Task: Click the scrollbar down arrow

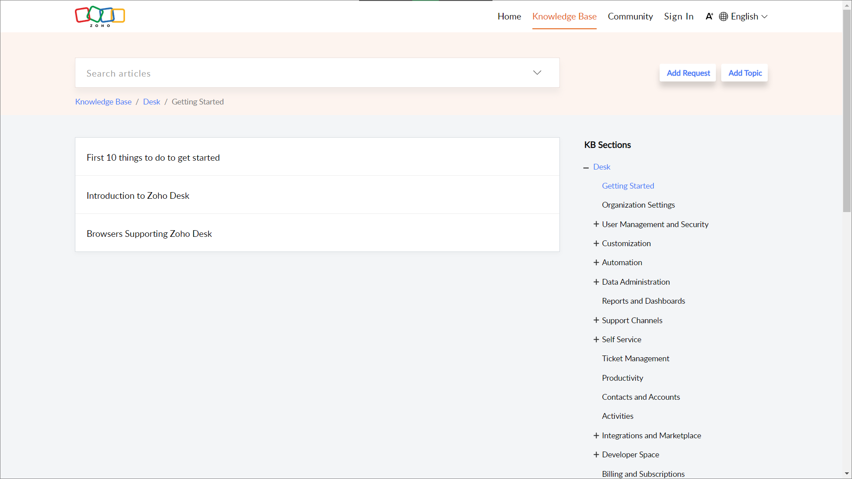Action: (x=847, y=474)
